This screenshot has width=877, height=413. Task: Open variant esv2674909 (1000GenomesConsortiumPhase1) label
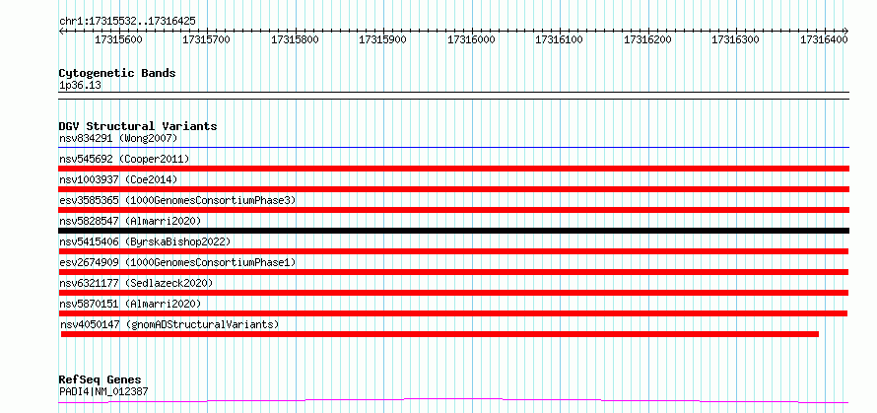177,262
